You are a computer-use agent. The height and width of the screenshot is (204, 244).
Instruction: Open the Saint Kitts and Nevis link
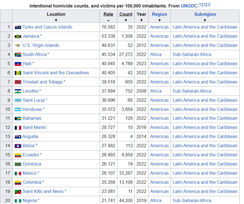[43, 192]
